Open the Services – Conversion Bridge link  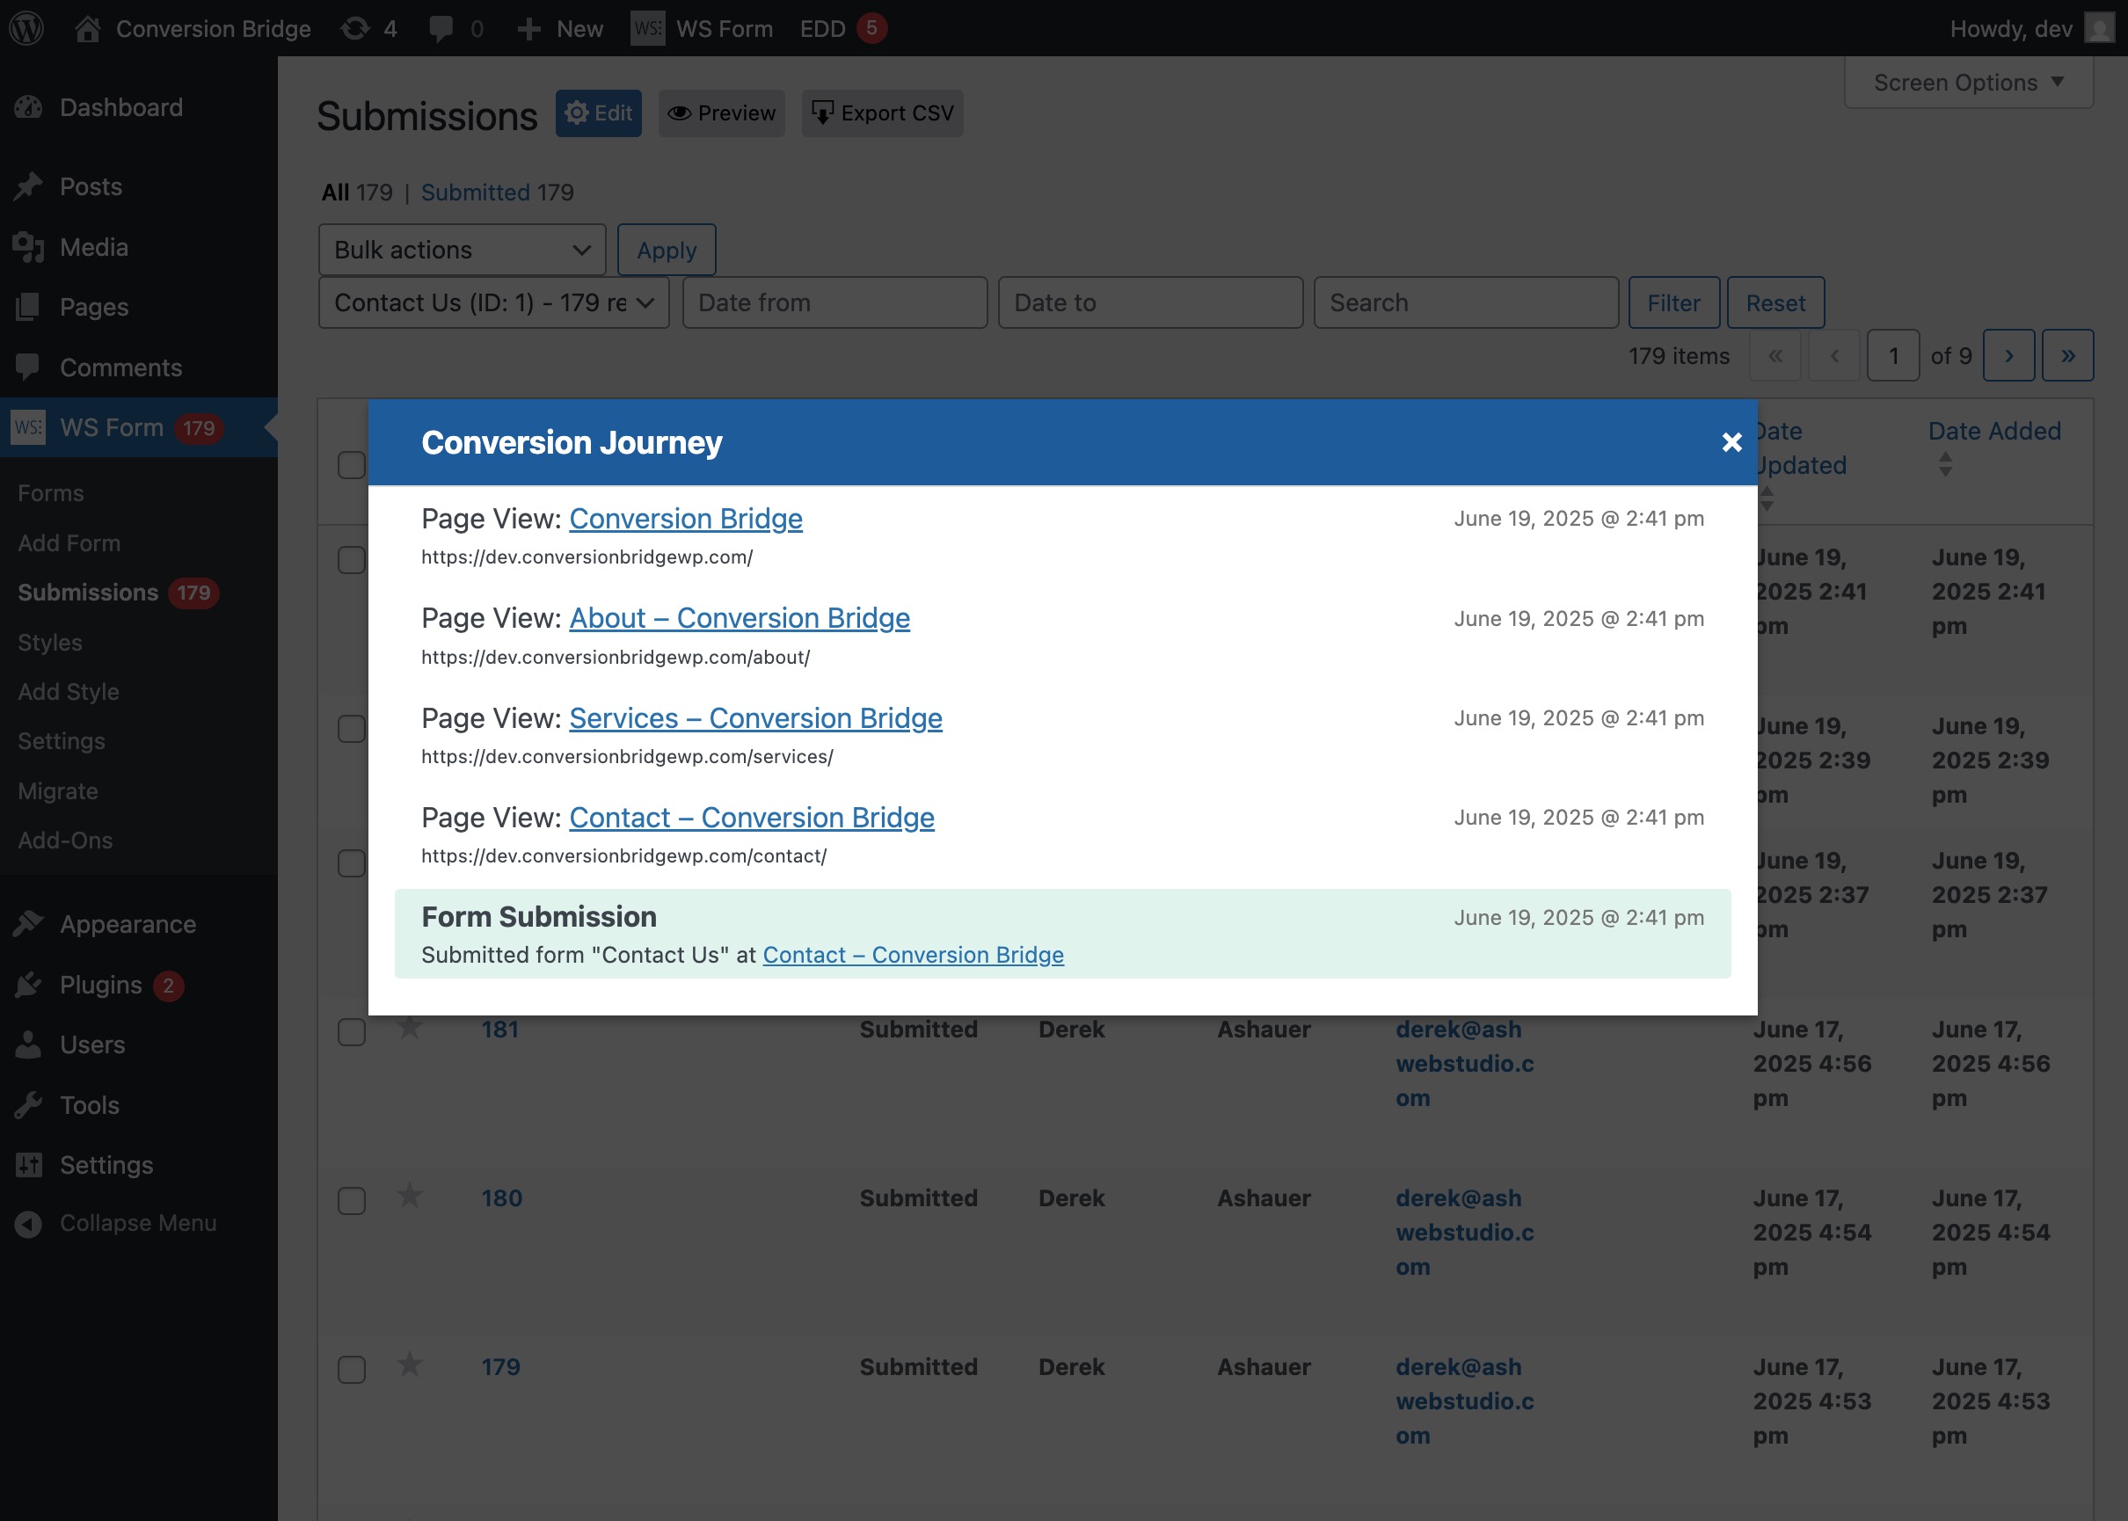[x=756, y=718]
